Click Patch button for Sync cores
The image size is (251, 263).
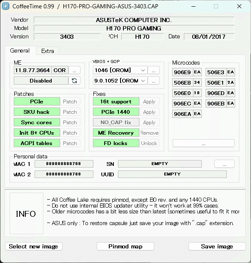click(x=70, y=122)
